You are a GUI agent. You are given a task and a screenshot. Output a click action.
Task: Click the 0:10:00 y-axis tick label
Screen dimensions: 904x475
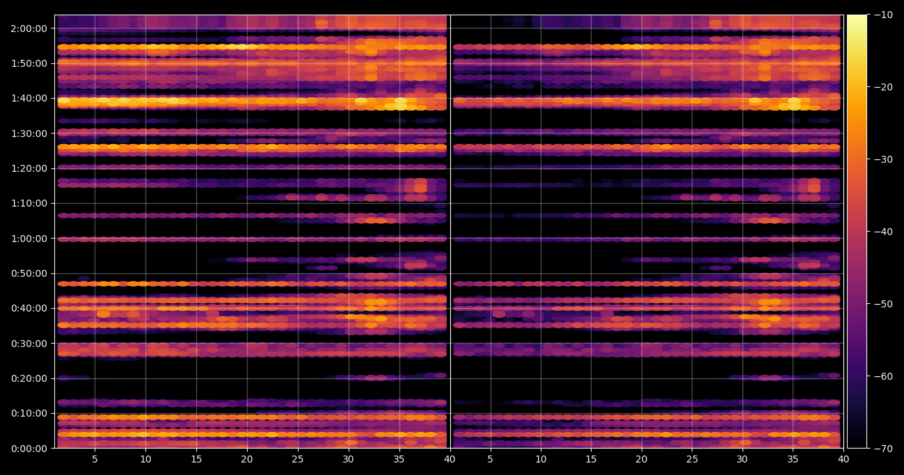point(29,413)
